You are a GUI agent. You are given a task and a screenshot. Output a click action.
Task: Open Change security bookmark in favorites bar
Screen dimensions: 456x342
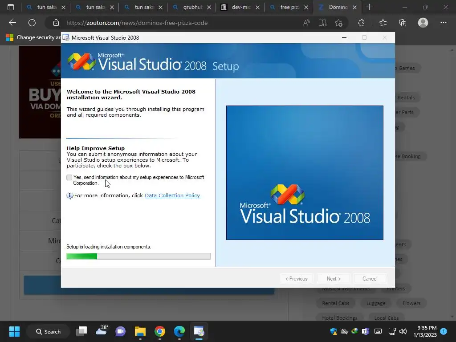[34, 37]
